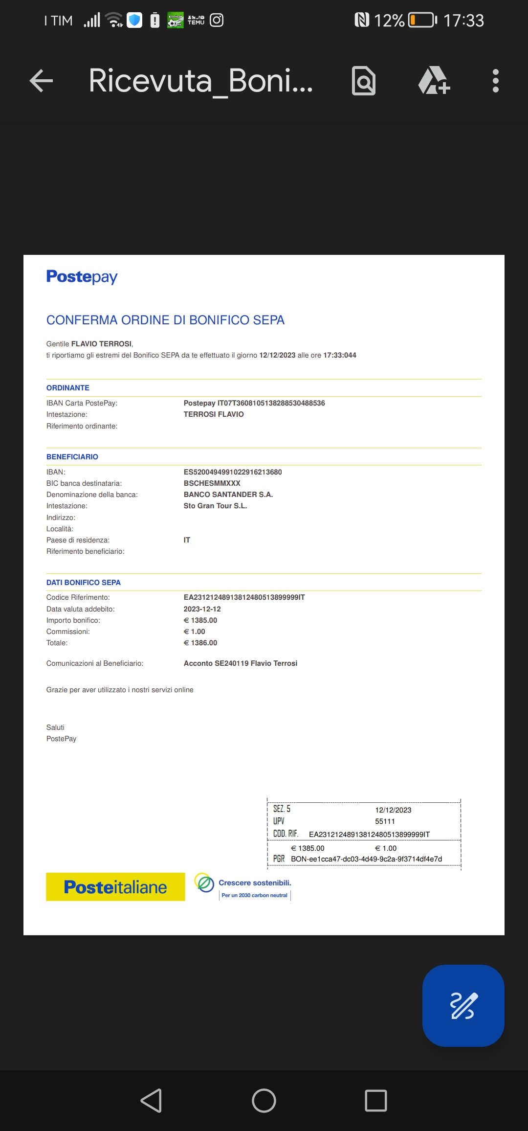This screenshot has width=528, height=1131.
Task: Tap the greeting Gentile FLAVIO TERROSI
Action: click(x=89, y=344)
